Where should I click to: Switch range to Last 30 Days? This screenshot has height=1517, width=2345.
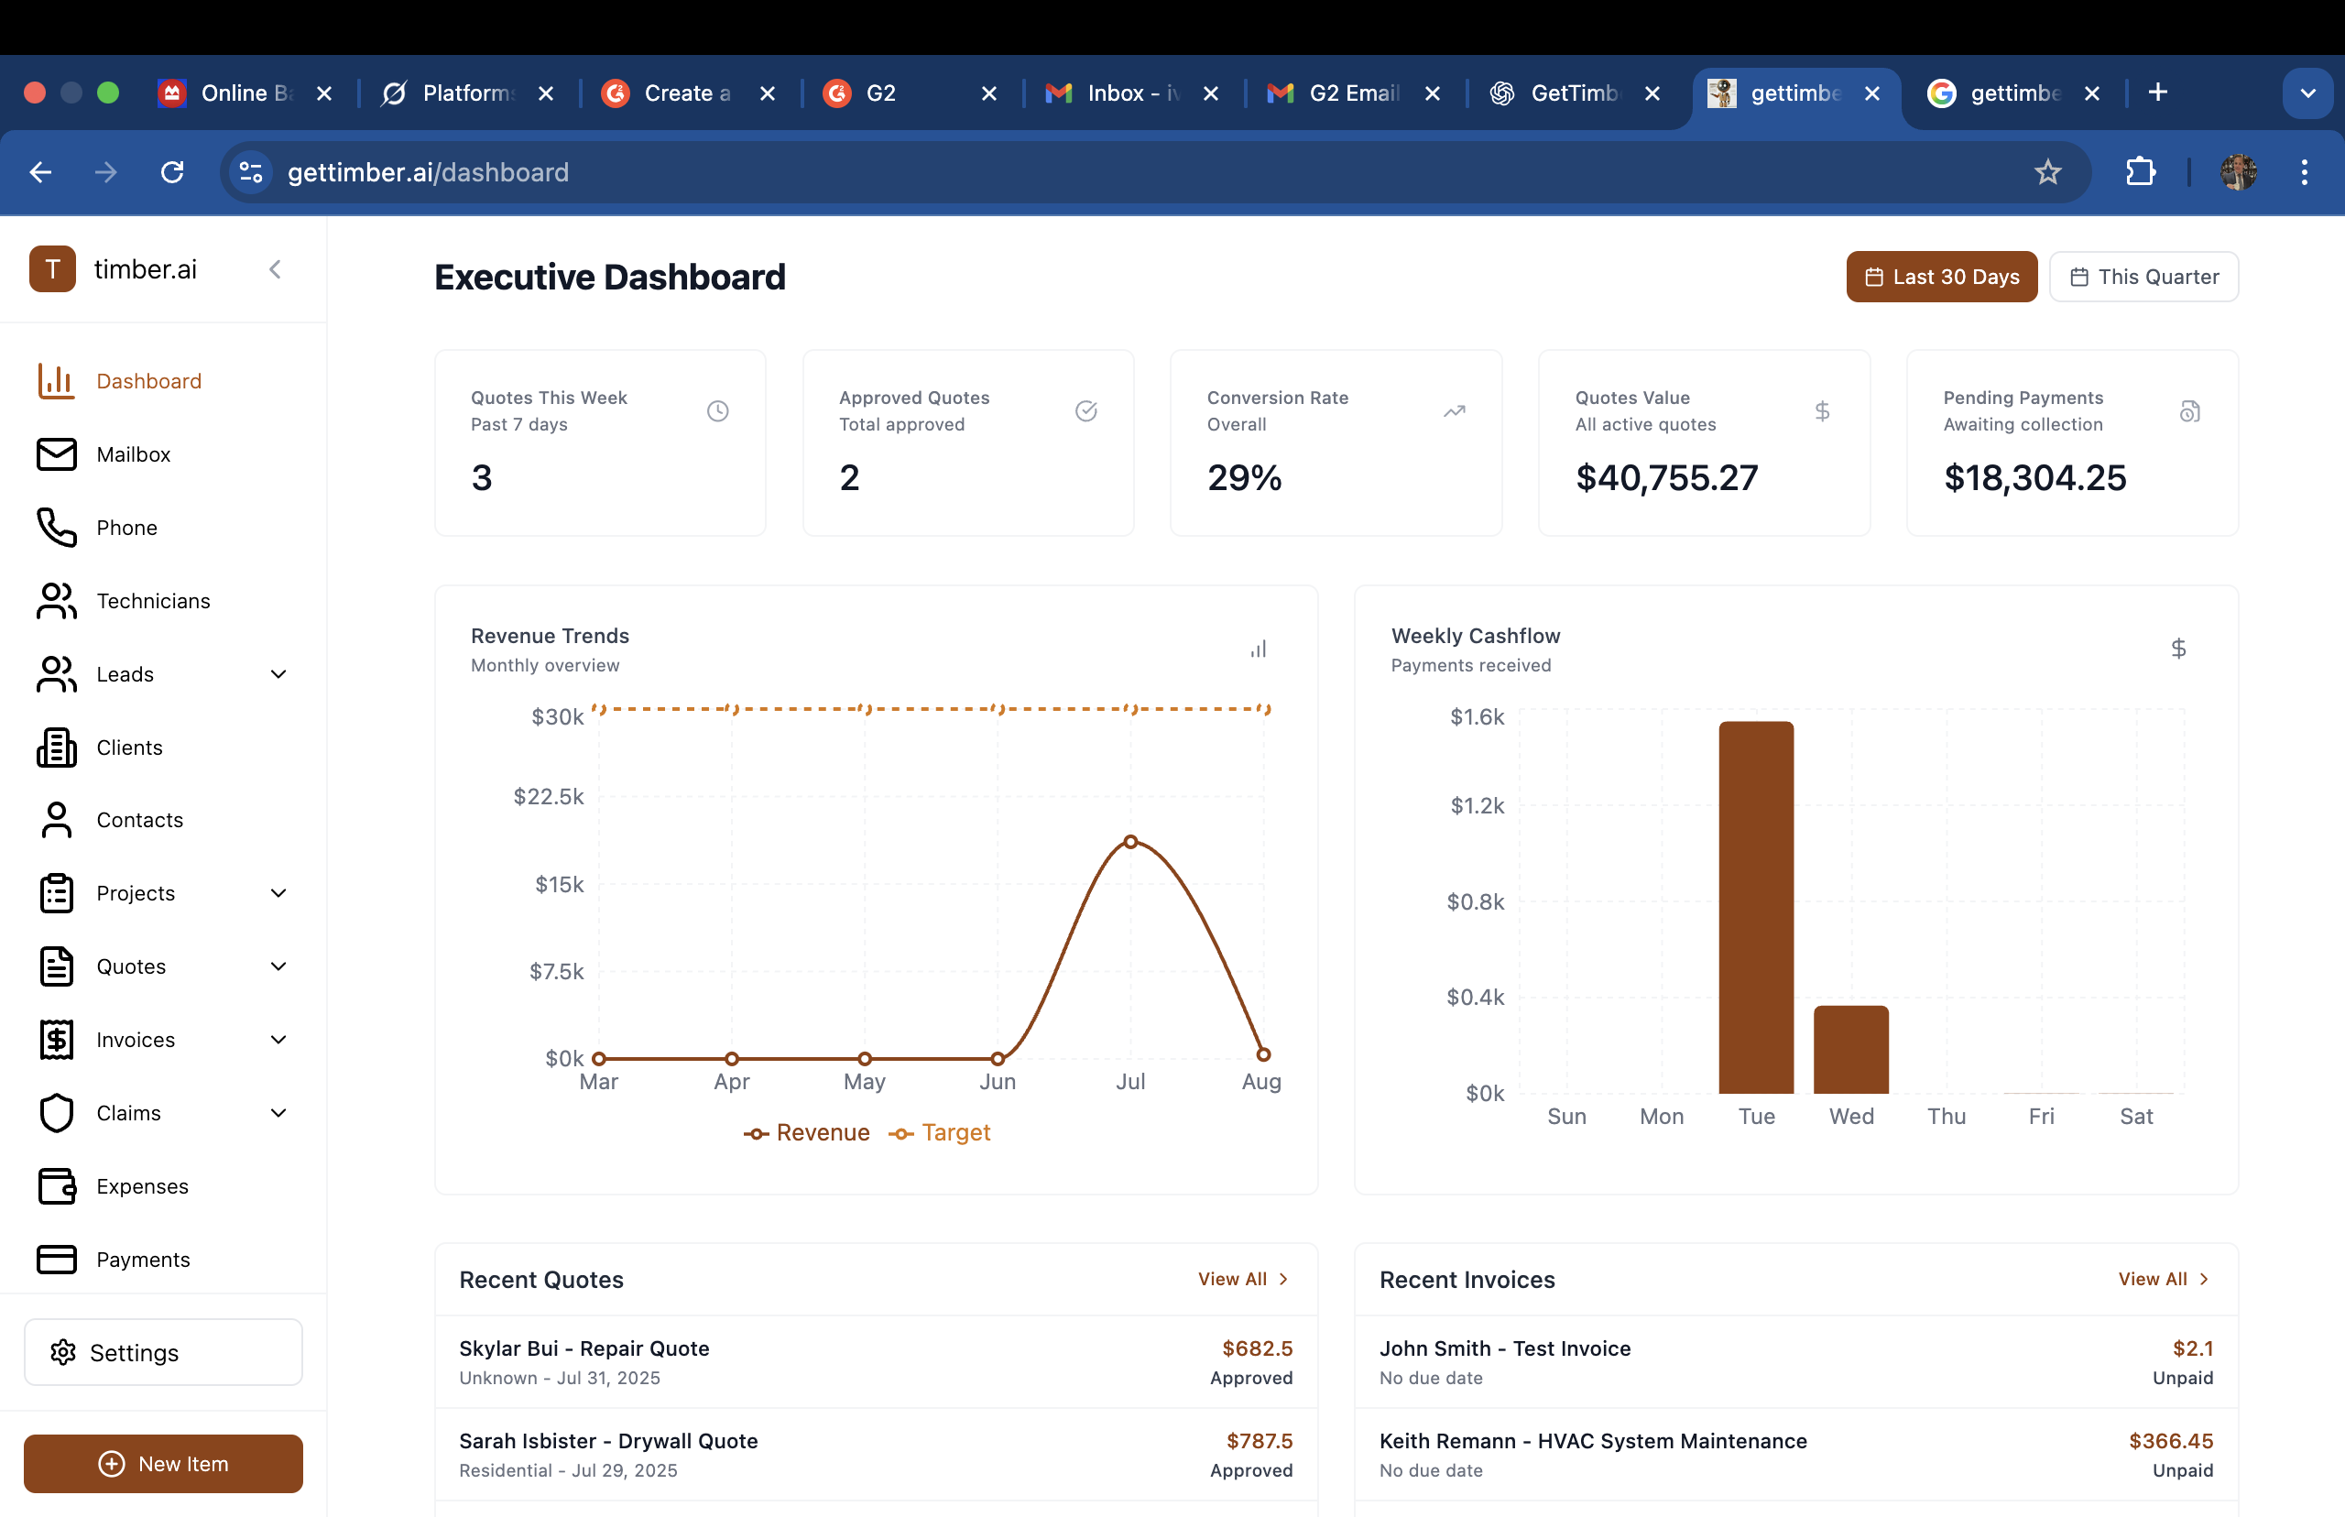pyautogui.click(x=1941, y=277)
